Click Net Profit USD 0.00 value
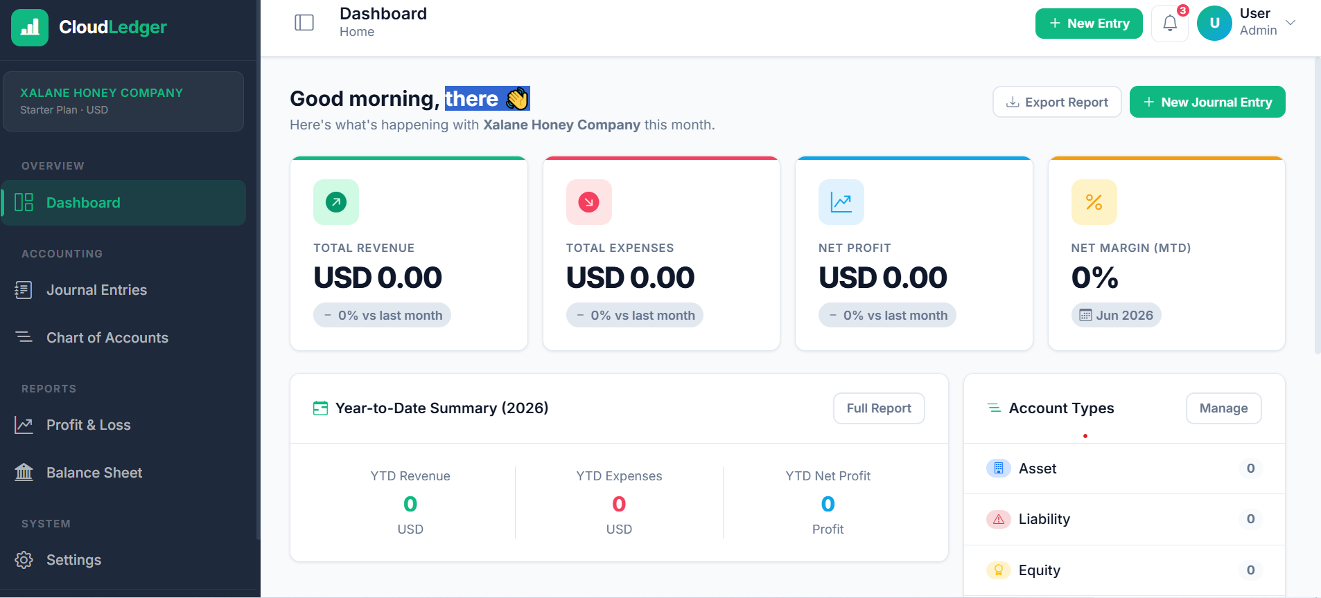Image resolution: width=1321 pixels, height=598 pixels. [x=883, y=278]
